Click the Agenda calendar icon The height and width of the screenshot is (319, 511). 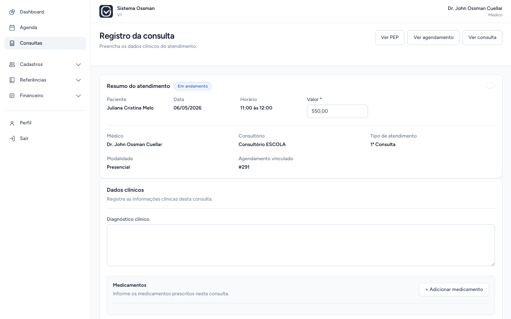click(12, 28)
